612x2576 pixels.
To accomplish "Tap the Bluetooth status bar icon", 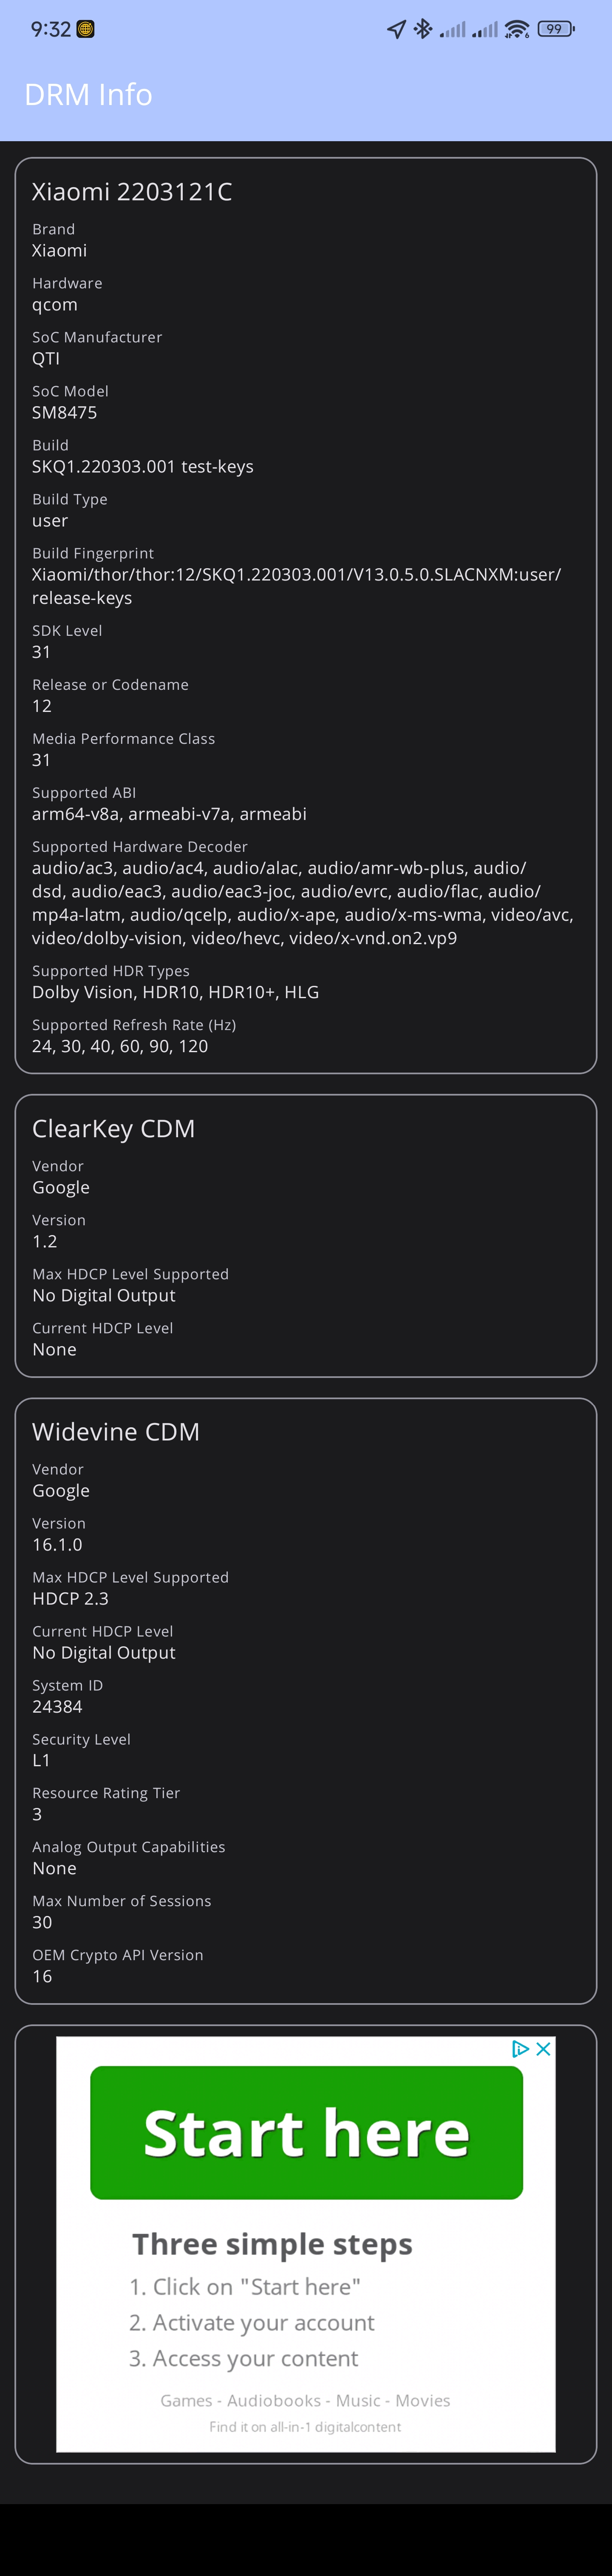I will click(423, 29).
